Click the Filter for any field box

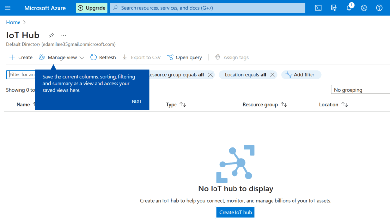coord(21,74)
